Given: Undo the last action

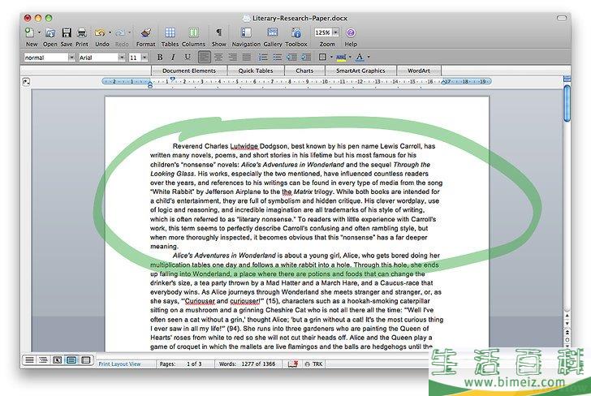Looking at the screenshot, I should pos(100,32).
